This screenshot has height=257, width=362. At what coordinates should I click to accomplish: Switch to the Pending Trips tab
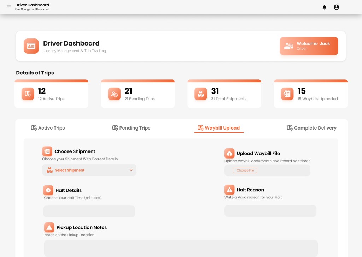(x=131, y=128)
